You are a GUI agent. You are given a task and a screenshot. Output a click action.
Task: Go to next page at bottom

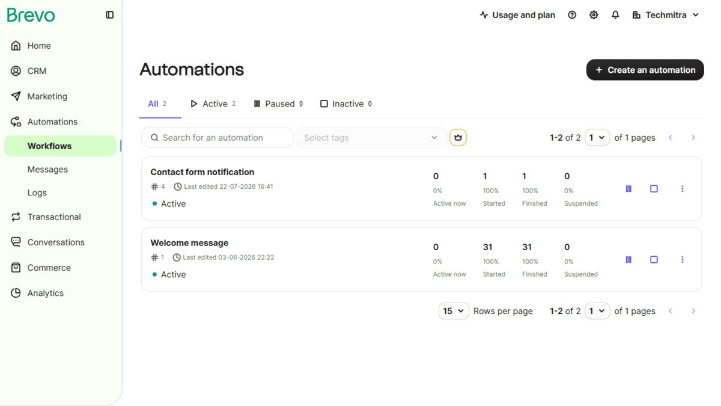pyautogui.click(x=693, y=311)
